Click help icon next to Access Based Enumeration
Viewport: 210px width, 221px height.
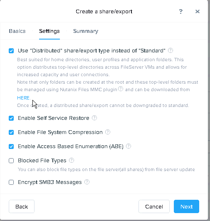pyautogui.click(x=128, y=146)
